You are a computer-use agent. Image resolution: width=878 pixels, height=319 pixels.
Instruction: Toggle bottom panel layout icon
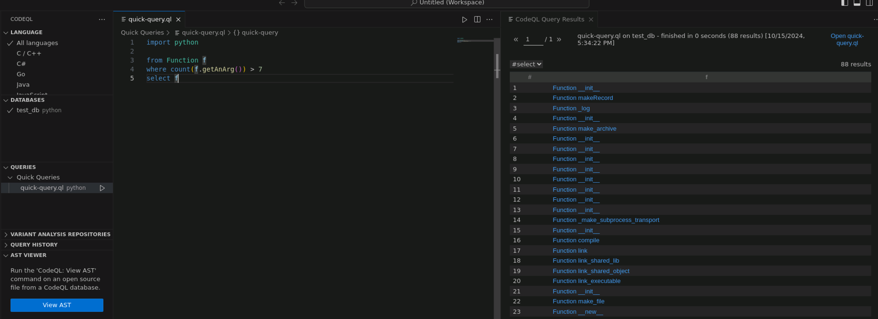(857, 3)
